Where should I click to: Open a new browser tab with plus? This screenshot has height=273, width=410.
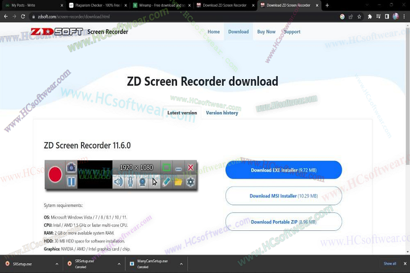(327, 5)
